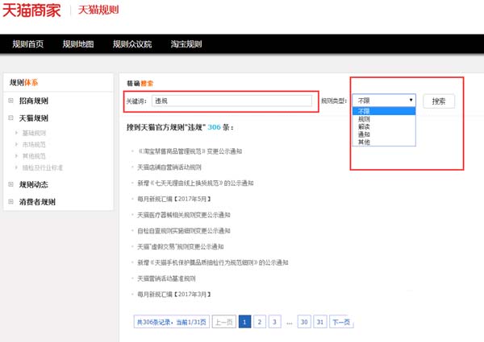Choose 规则 option in dropdown list
Viewport: 484px width, 342px height.
pyautogui.click(x=384, y=119)
